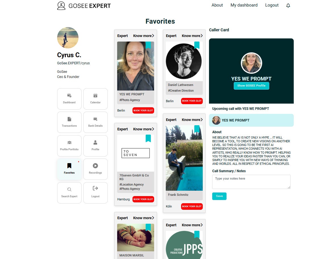Open the Transactions tile
Screen dimensions: 327x259
[69, 122]
